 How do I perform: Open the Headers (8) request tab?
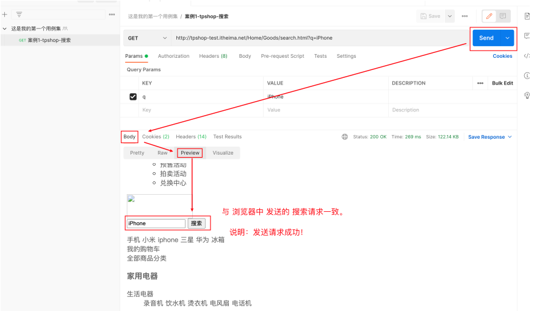213,56
